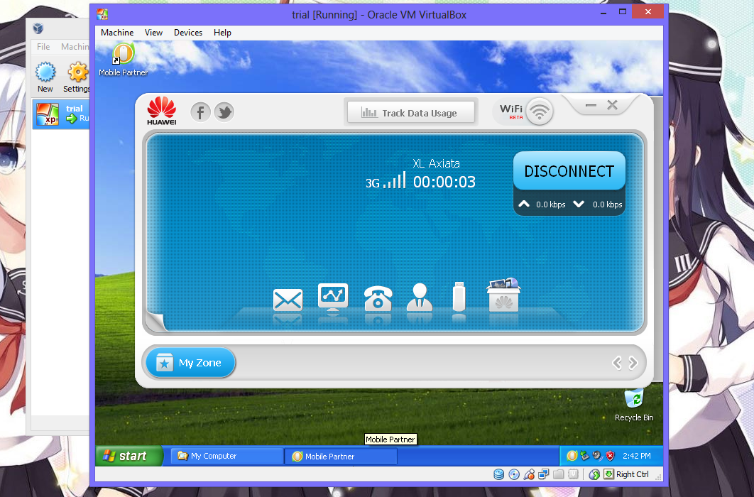Open File menu in VirtualBox Manager
The width and height of the screenshot is (754, 497).
click(x=43, y=47)
